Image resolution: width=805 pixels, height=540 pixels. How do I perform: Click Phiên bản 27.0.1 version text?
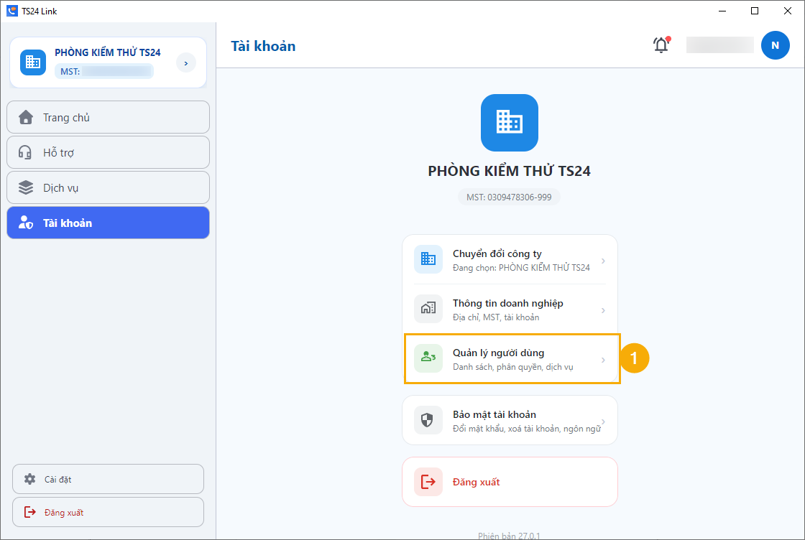(x=509, y=536)
